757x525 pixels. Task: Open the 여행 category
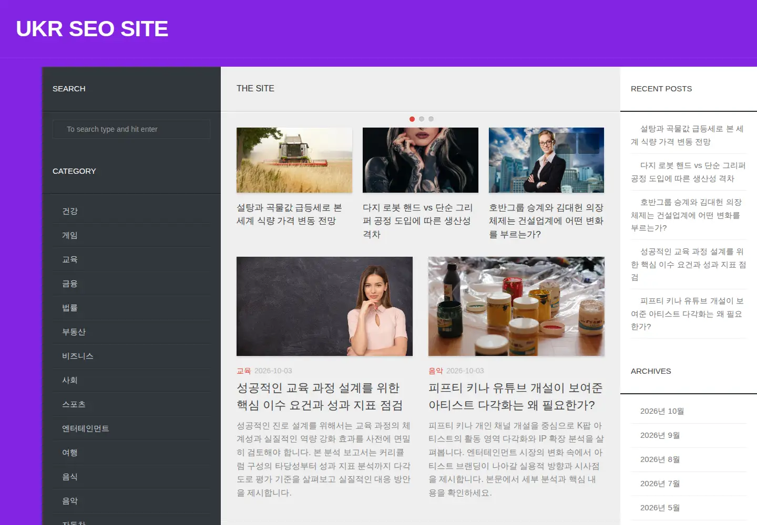[x=70, y=453]
